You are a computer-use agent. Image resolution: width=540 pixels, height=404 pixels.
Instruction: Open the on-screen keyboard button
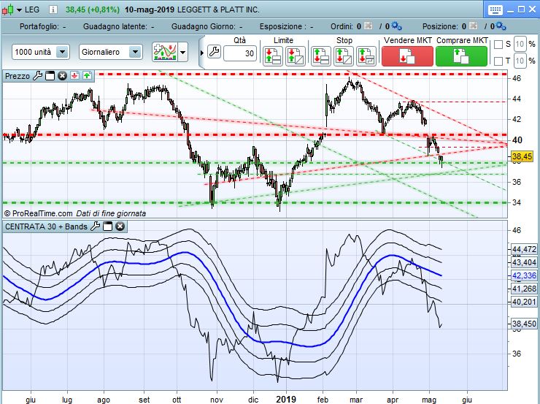coord(495,9)
